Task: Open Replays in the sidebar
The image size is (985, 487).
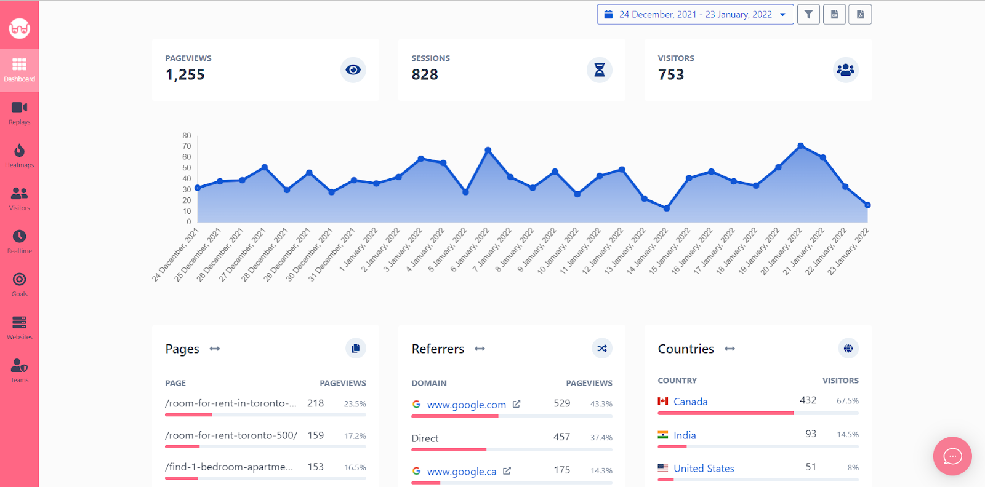Action: [x=19, y=113]
